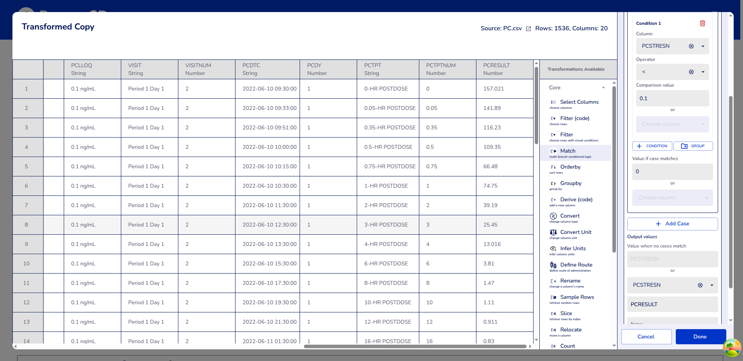Click the Add Case button

pos(672,224)
